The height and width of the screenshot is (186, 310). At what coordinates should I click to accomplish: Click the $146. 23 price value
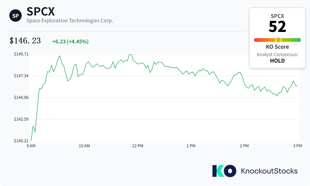pos(25,41)
